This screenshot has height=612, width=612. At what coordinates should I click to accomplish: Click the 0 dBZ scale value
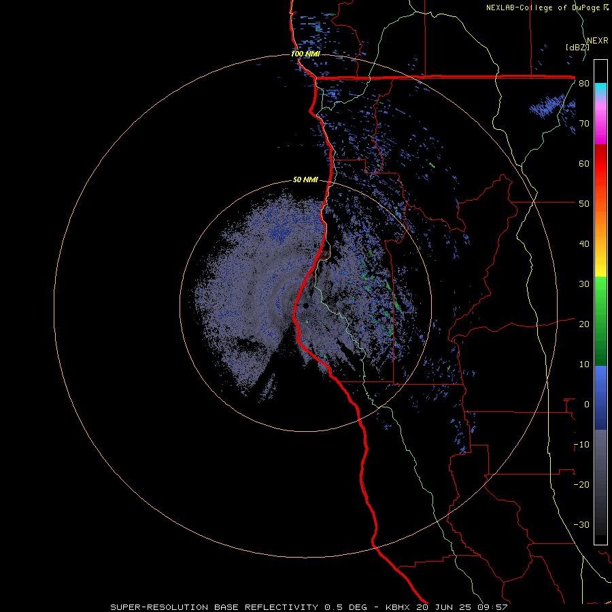pos(587,405)
